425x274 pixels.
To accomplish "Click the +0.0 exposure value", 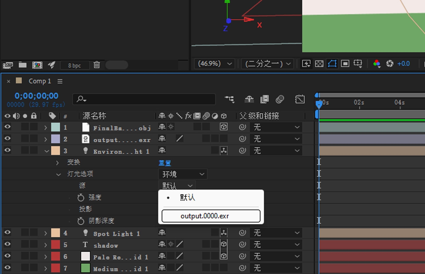I will click(x=403, y=64).
